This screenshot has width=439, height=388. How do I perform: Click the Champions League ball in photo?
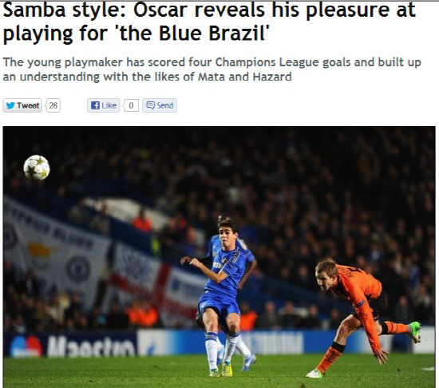(37, 168)
